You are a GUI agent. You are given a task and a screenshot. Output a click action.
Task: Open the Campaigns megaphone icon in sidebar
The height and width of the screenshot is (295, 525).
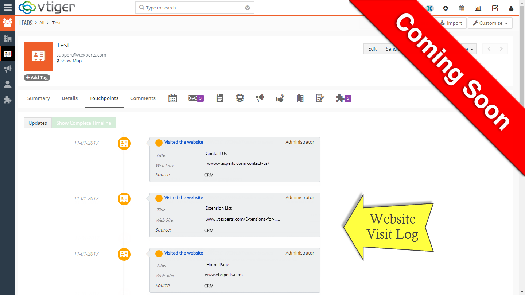tap(8, 69)
